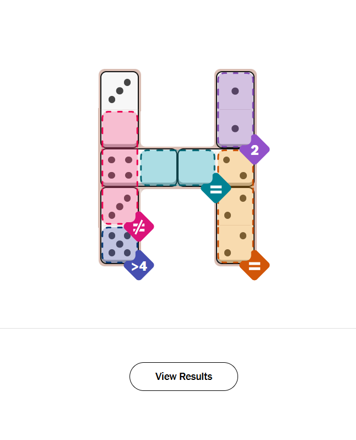This screenshot has width=356, height=440.
Task: Select the right blank teal tile
Action: tap(196, 167)
